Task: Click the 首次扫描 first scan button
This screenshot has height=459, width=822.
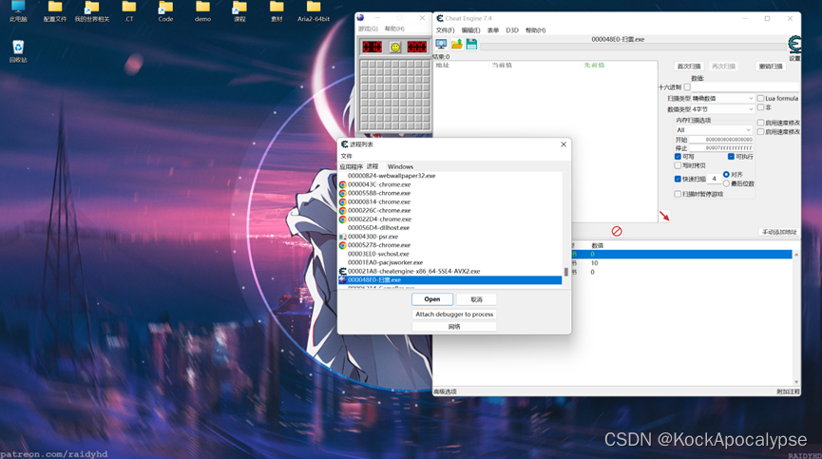Action: click(688, 67)
